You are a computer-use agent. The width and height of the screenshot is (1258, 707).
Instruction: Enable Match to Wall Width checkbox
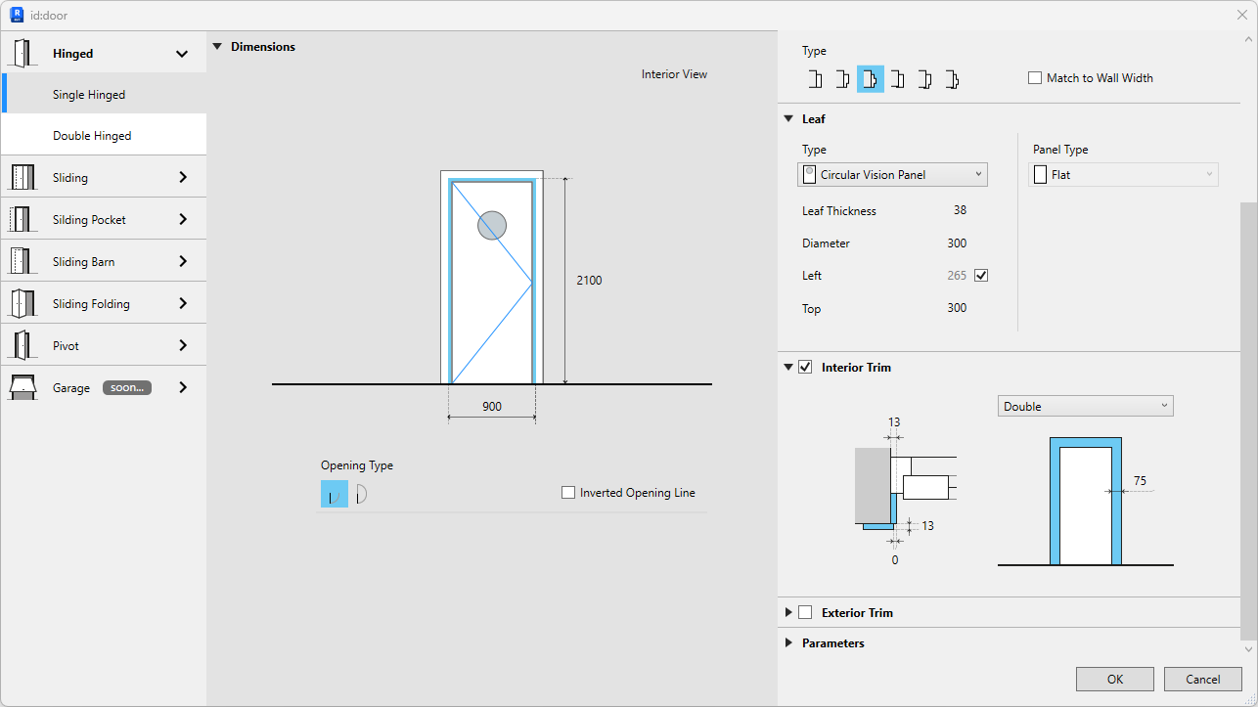[x=1035, y=78]
